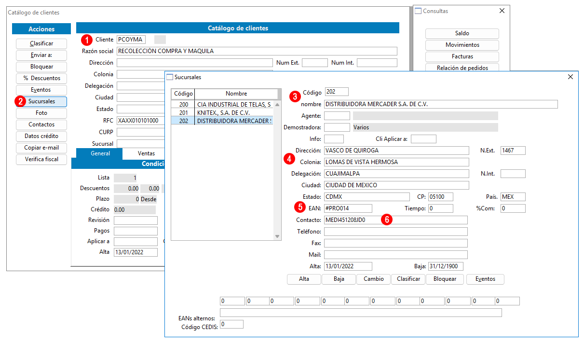Click the Sucursales Código field with 202
The height and width of the screenshot is (344, 584).
[337, 92]
